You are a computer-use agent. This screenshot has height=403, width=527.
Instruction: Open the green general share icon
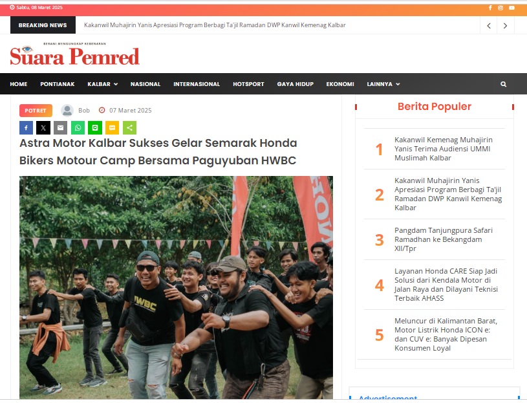pyautogui.click(x=130, y=127)
